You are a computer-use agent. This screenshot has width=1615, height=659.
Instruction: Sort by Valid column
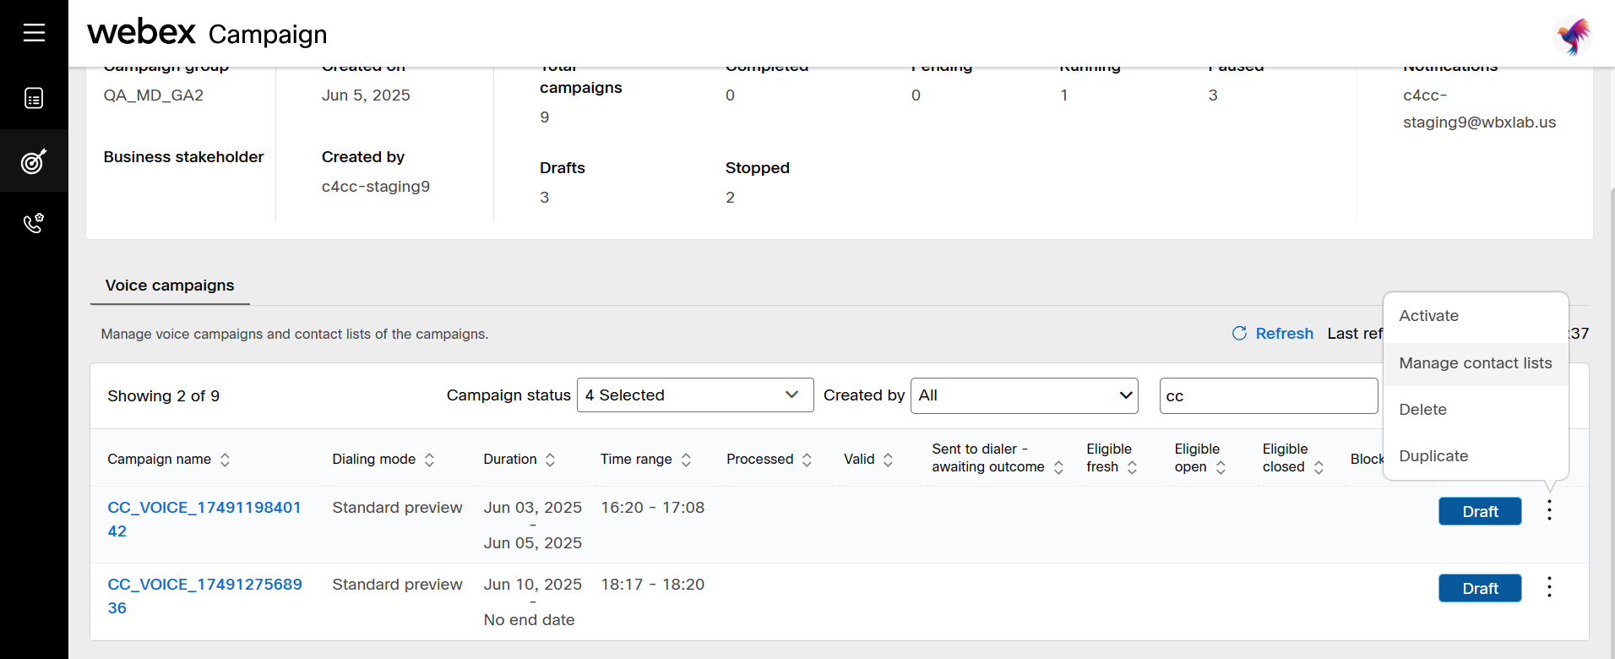pyautogui.click(x=889, y=460)
